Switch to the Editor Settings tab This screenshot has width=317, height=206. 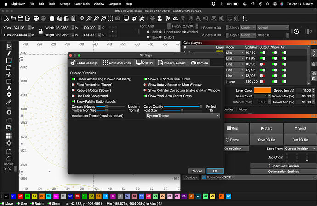coord(84,63)
